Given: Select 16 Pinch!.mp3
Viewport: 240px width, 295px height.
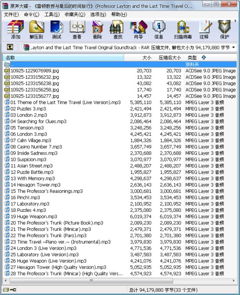Looking at the screenshot, I should 120,197.
